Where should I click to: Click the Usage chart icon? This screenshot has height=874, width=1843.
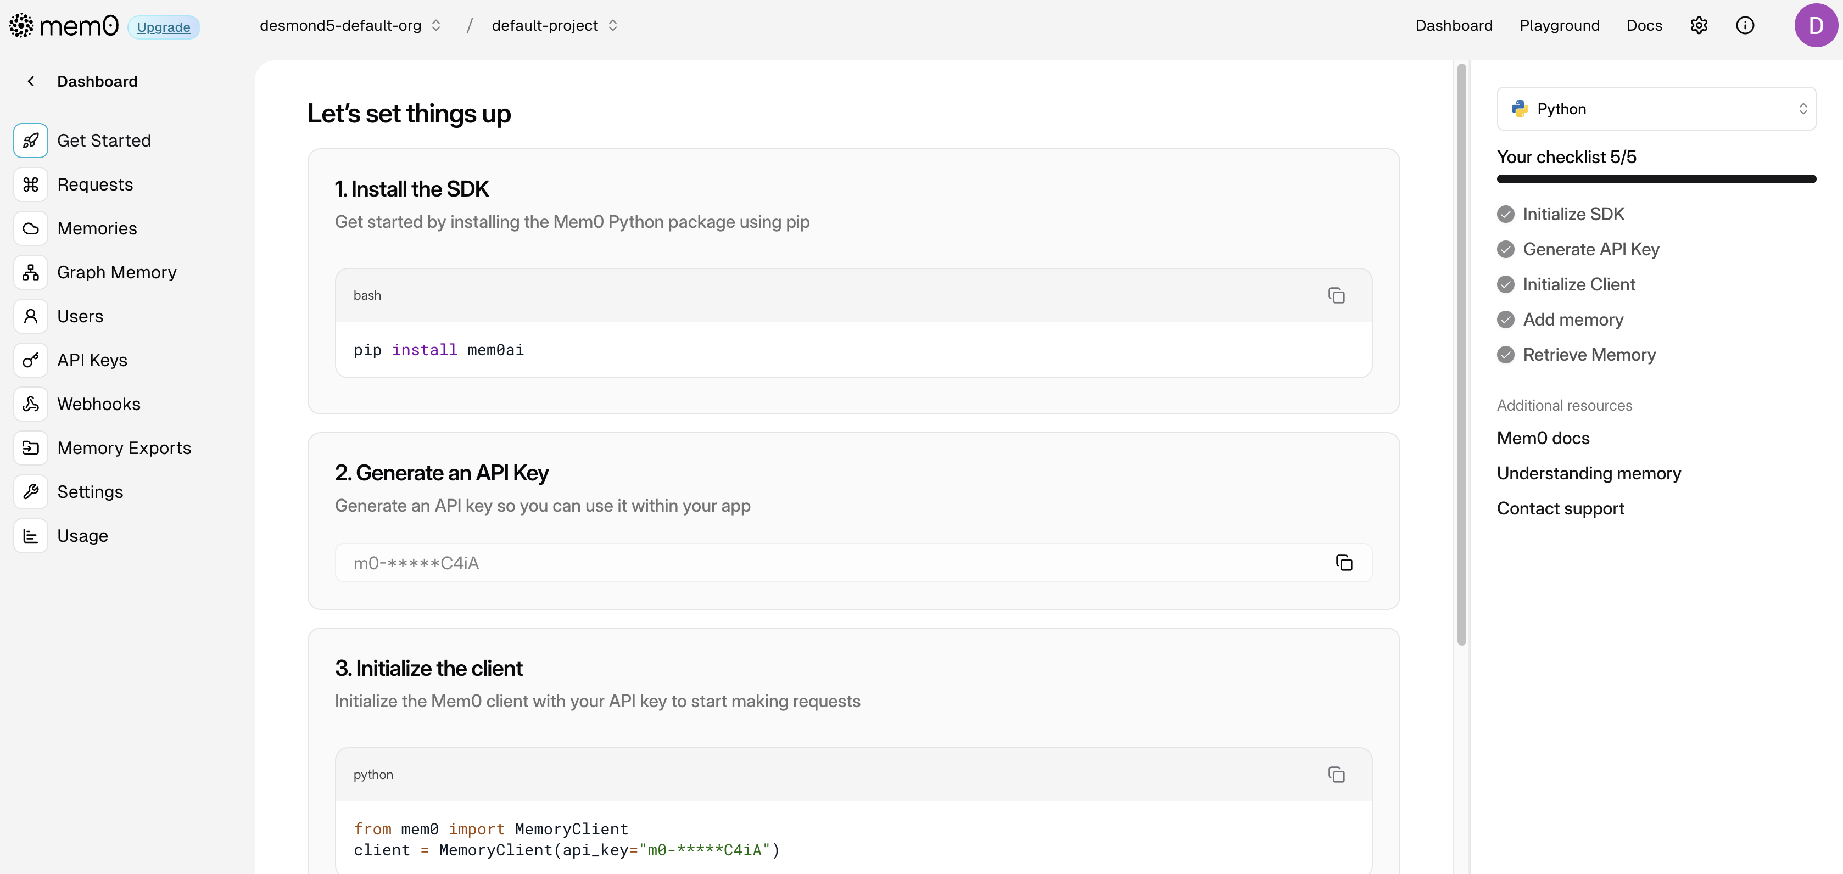coord(31,536)
